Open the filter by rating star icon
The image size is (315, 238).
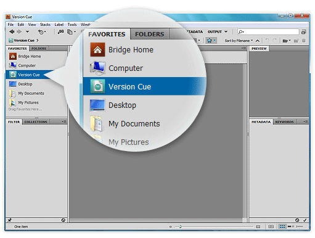click(211, 41)
